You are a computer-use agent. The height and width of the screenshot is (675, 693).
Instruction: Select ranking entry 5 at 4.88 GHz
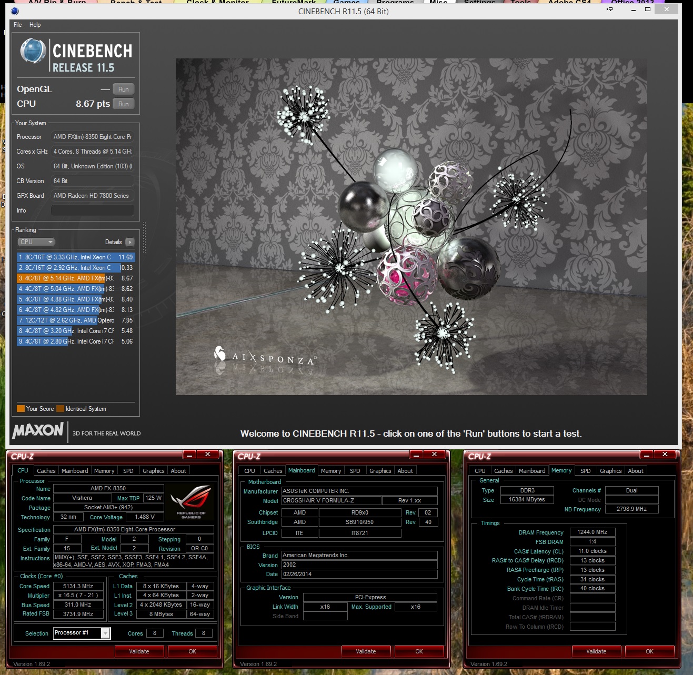[x=76, y=299]
